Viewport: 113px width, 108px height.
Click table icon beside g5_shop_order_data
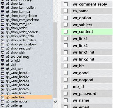tap(3, 36)
